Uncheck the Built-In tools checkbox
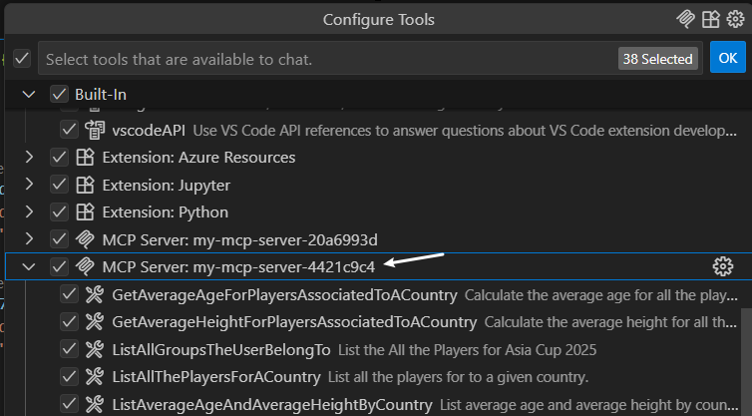Screen dimensions: 752x416 pyautogui.click(x=59, y=94)
